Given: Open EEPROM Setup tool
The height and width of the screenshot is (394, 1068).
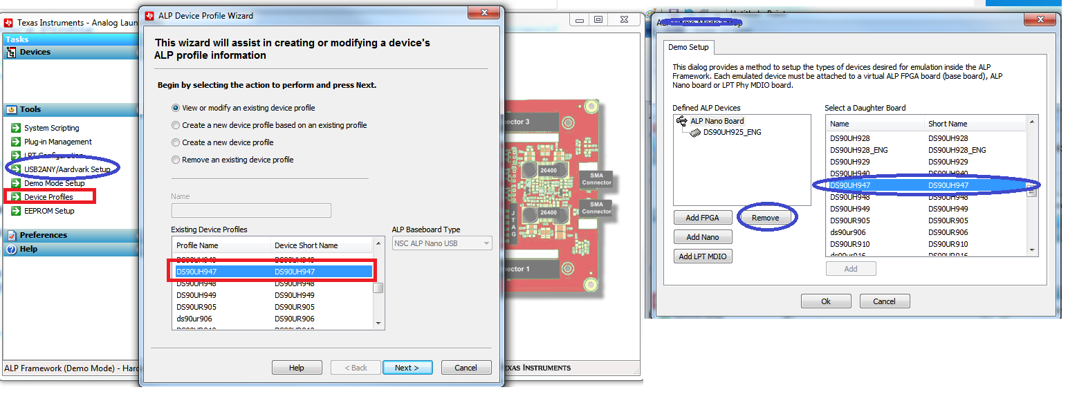Looking at the screenshot, I should [x=49, y=211].
